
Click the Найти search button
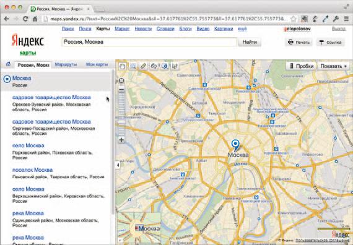250,42
